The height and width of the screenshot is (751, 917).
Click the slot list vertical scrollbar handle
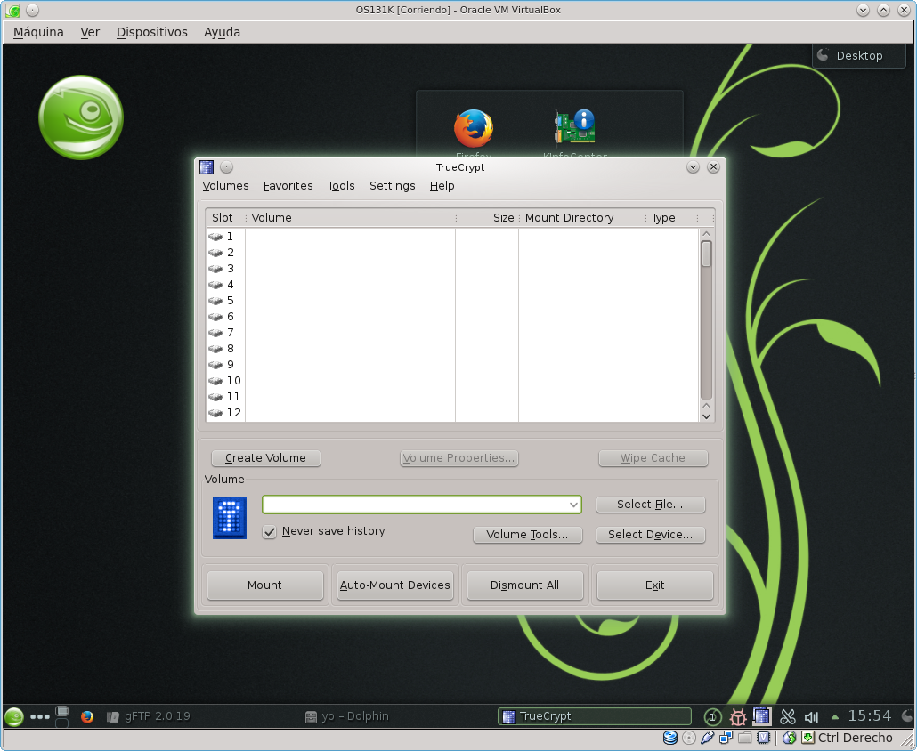(706, 254)
